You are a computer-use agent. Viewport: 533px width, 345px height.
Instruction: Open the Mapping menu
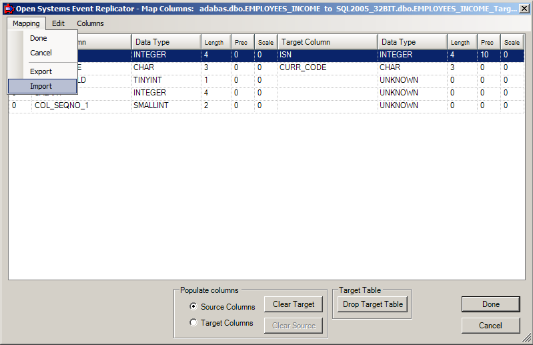pos(26,23)
